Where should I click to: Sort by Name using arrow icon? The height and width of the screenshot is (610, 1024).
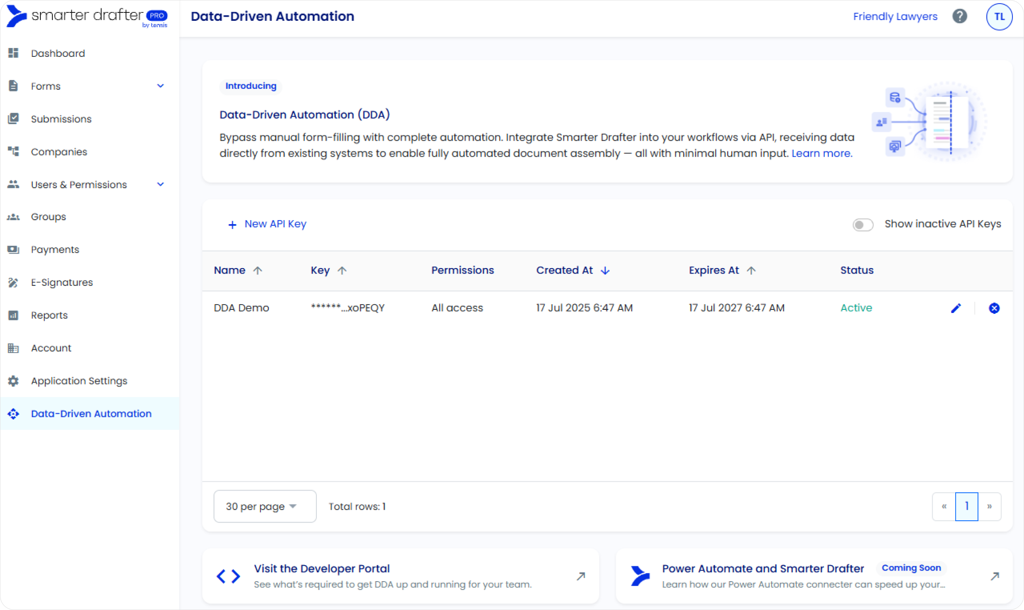pos(258,270)
